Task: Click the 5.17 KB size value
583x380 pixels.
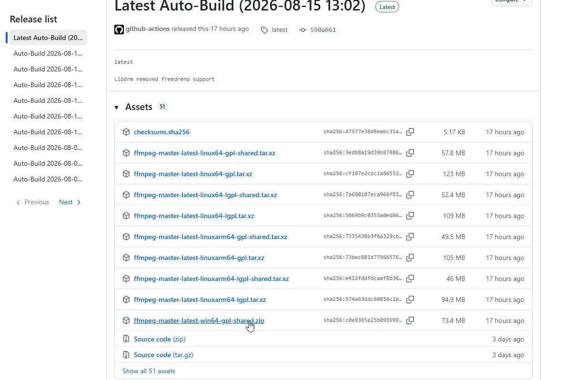Action: pyautogui.click(x=454, y=132)
